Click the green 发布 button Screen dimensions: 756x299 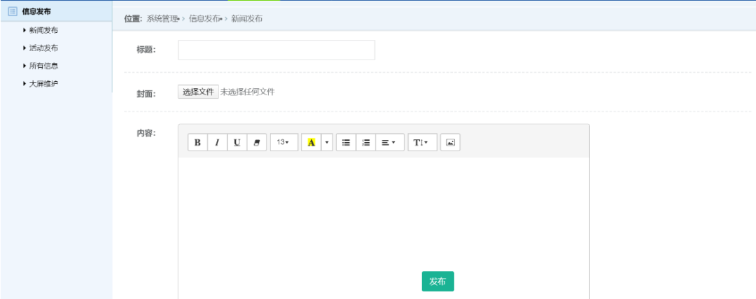[437, 281]
